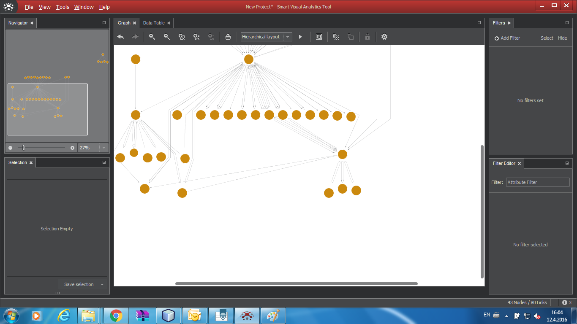Zoom out of the graph
Screen dimensions: 577x324
[x=167, y=37]
